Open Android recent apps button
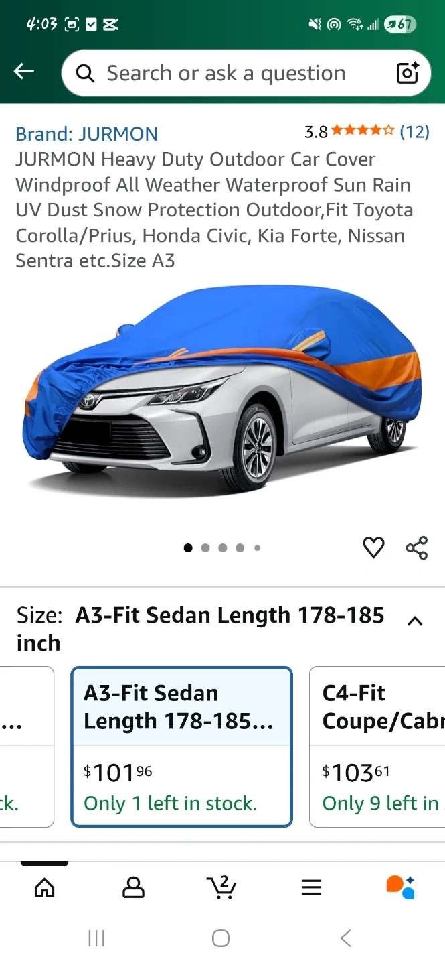This screenshot has height=965, width=445. point(96,938)
